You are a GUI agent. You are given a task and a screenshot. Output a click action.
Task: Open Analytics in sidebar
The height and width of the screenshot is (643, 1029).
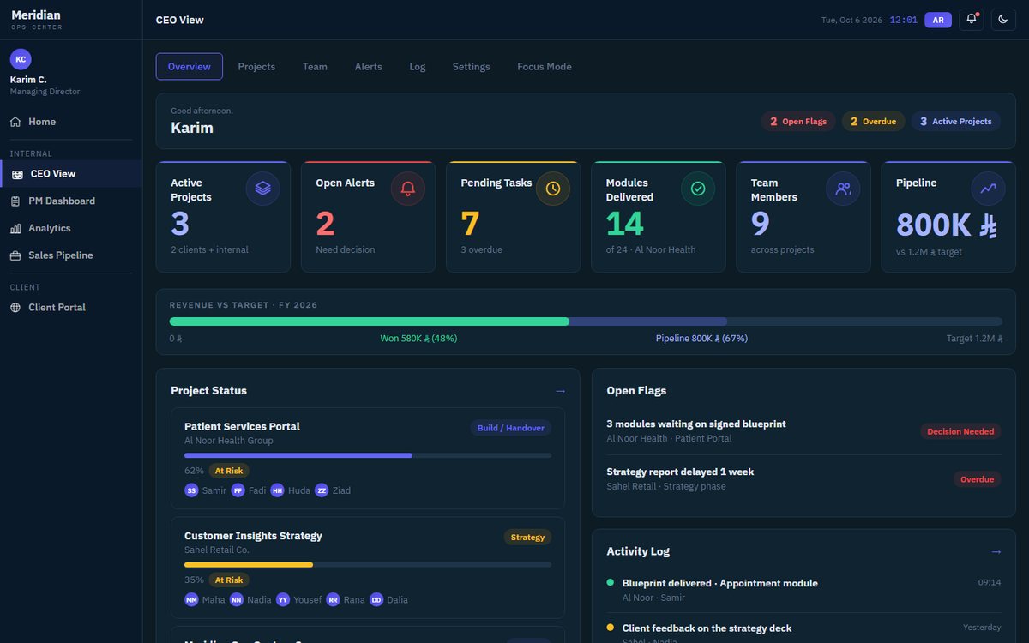71,228
